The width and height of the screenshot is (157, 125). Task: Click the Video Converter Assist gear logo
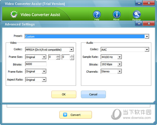[x=14, y=14]
